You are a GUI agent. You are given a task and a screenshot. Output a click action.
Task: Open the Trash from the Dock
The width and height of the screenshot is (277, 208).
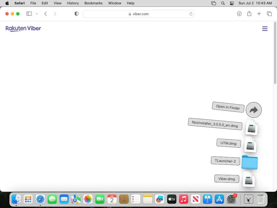click(x=261, y=199)
